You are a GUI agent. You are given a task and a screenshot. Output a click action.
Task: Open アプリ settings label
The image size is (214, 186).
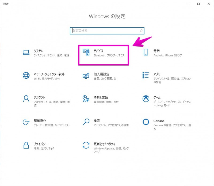[x=157, y=74]
